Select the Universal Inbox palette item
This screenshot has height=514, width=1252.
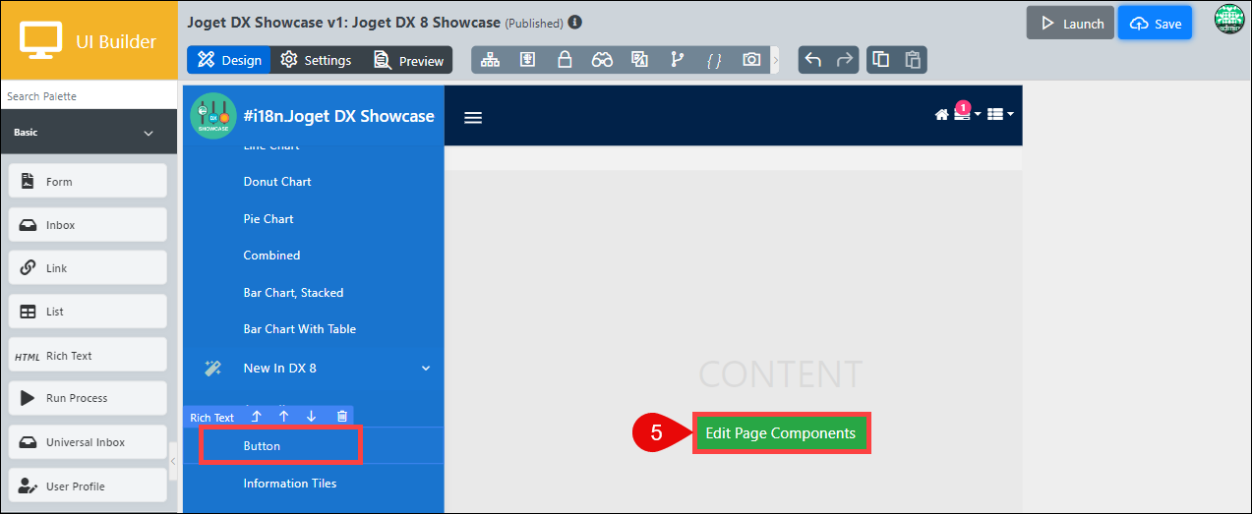tap(89, 442)
